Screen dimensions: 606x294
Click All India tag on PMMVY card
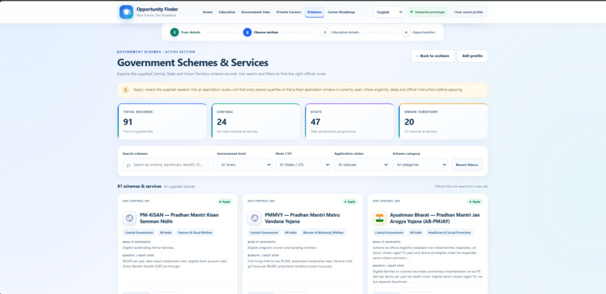click(291, 232)
